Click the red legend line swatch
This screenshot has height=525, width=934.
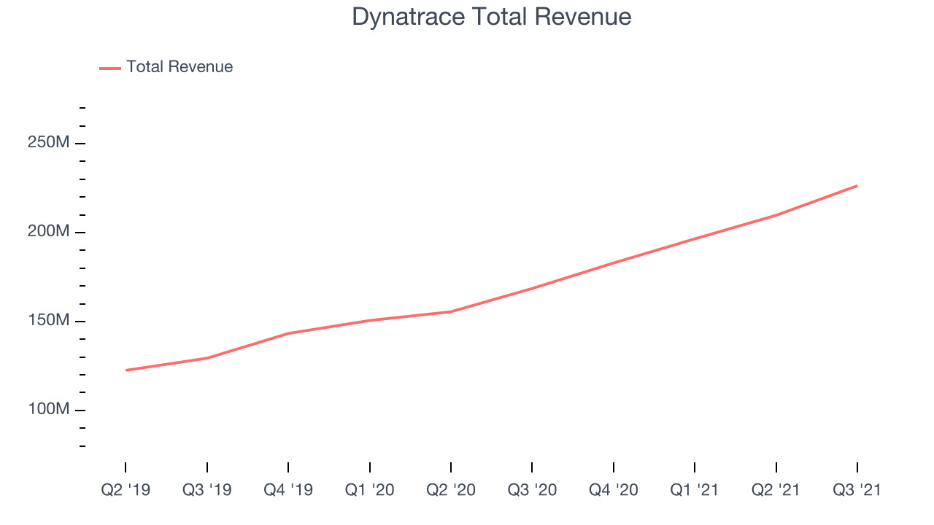coord(110,68)
